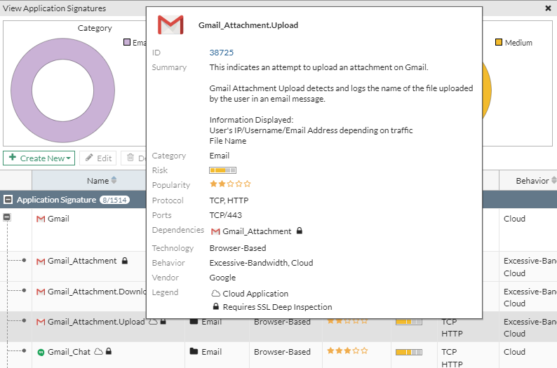Click the large Gmail logo in the popup
The image size is (557, 368).
coord(170,25)
